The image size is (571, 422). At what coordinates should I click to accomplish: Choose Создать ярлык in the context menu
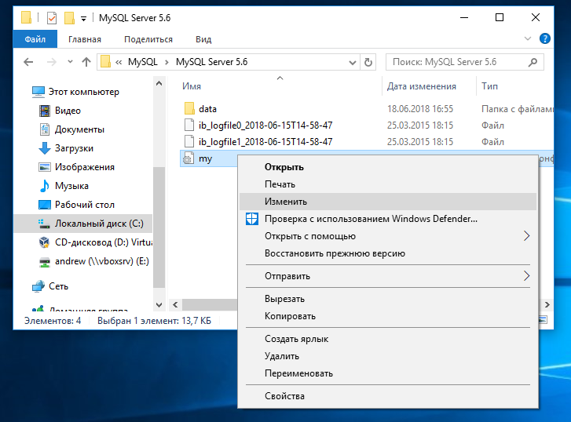(x=388, y=339)
